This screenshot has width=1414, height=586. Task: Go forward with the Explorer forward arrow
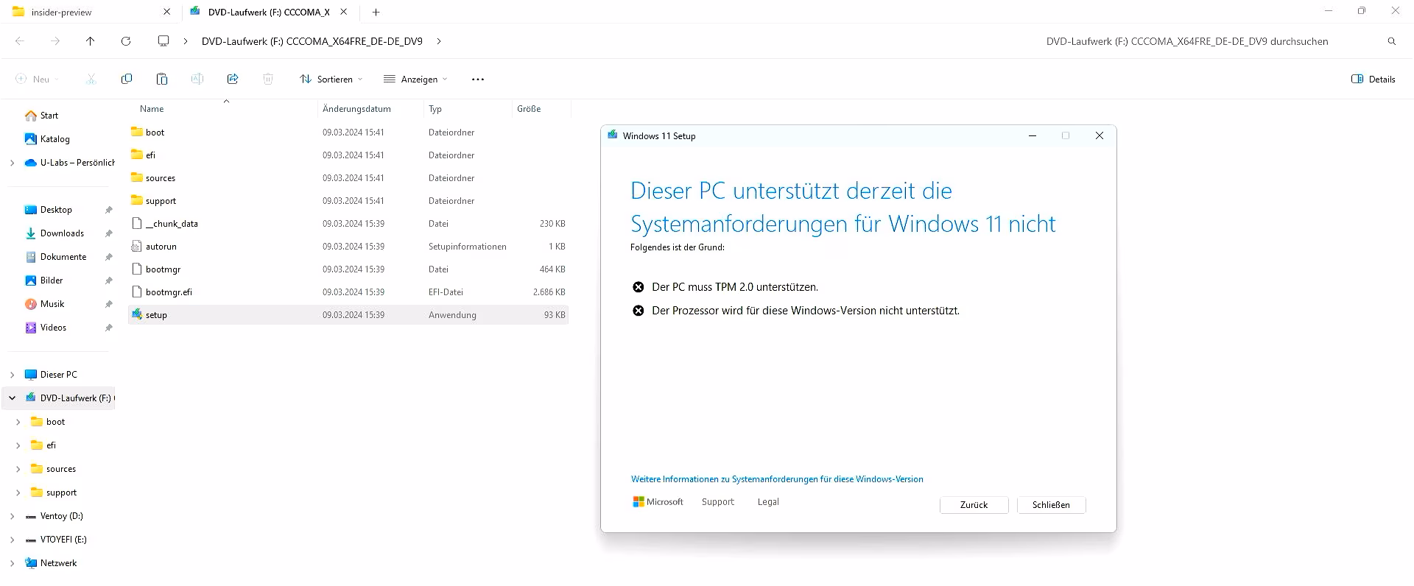55,41
